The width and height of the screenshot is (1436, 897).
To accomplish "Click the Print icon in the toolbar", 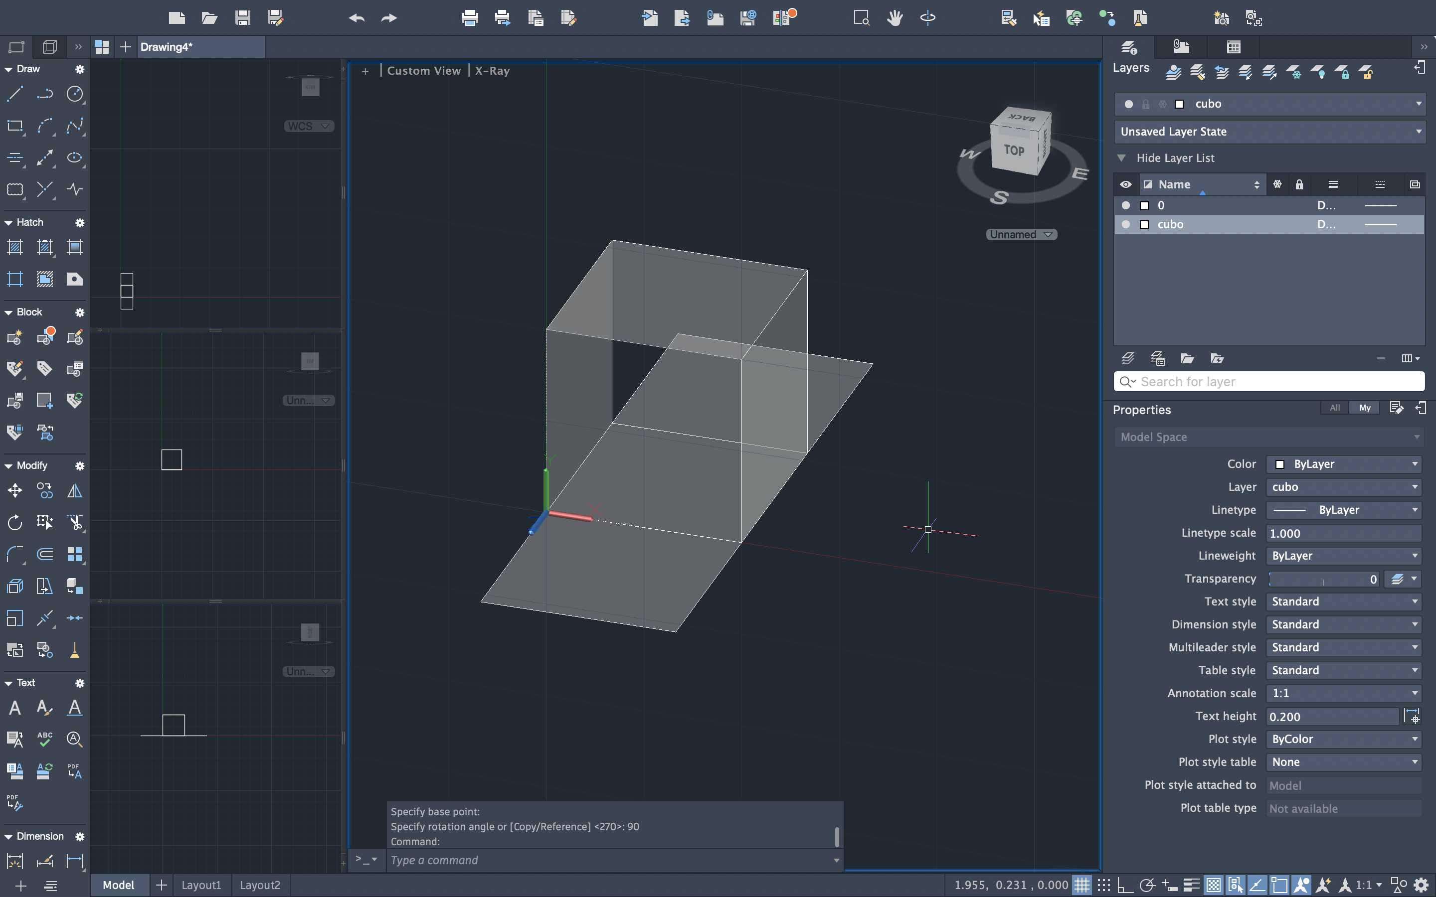I will point(470,18).
